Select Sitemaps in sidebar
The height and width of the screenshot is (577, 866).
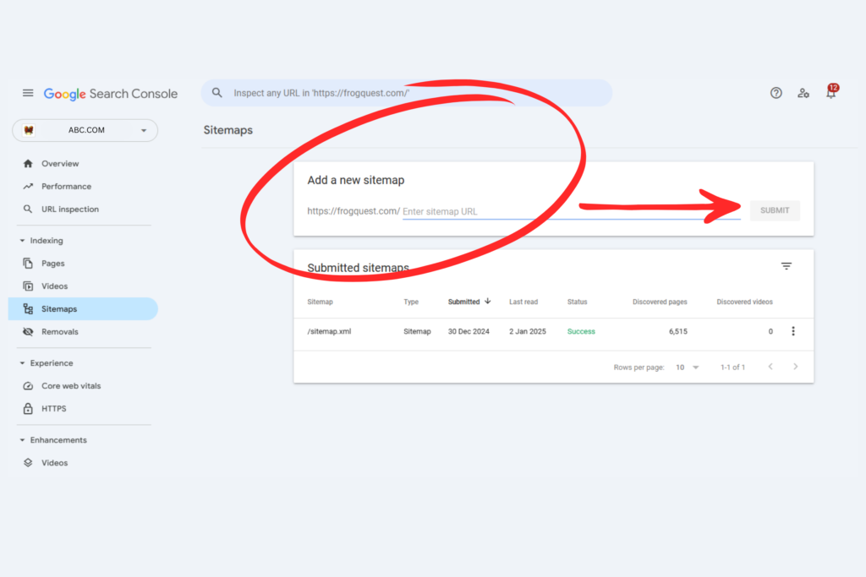coord(83,309)
